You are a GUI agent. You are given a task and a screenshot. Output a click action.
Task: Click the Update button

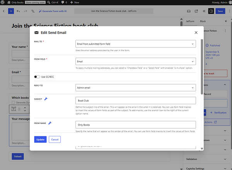(40, 139)
